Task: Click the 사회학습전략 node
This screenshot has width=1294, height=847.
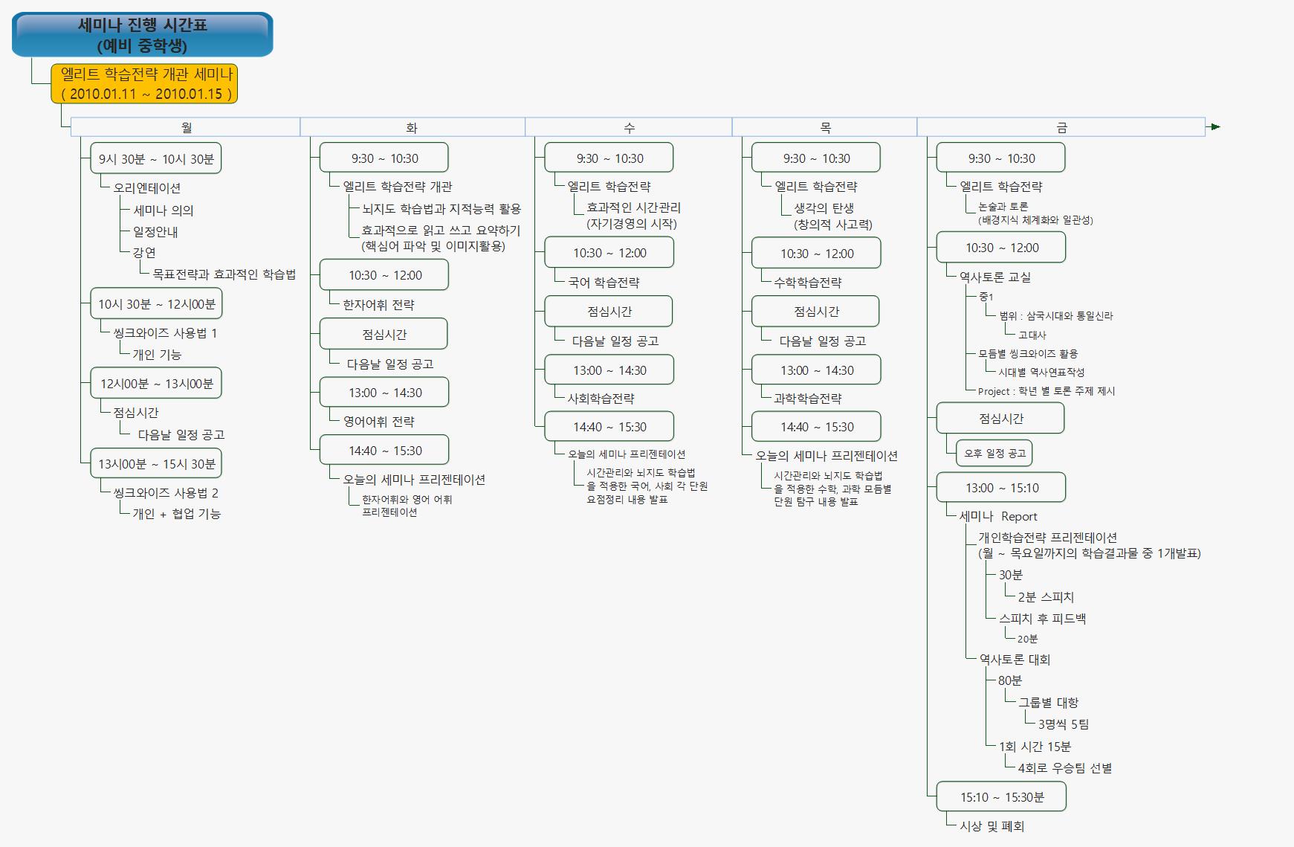Action: [601, 399]
